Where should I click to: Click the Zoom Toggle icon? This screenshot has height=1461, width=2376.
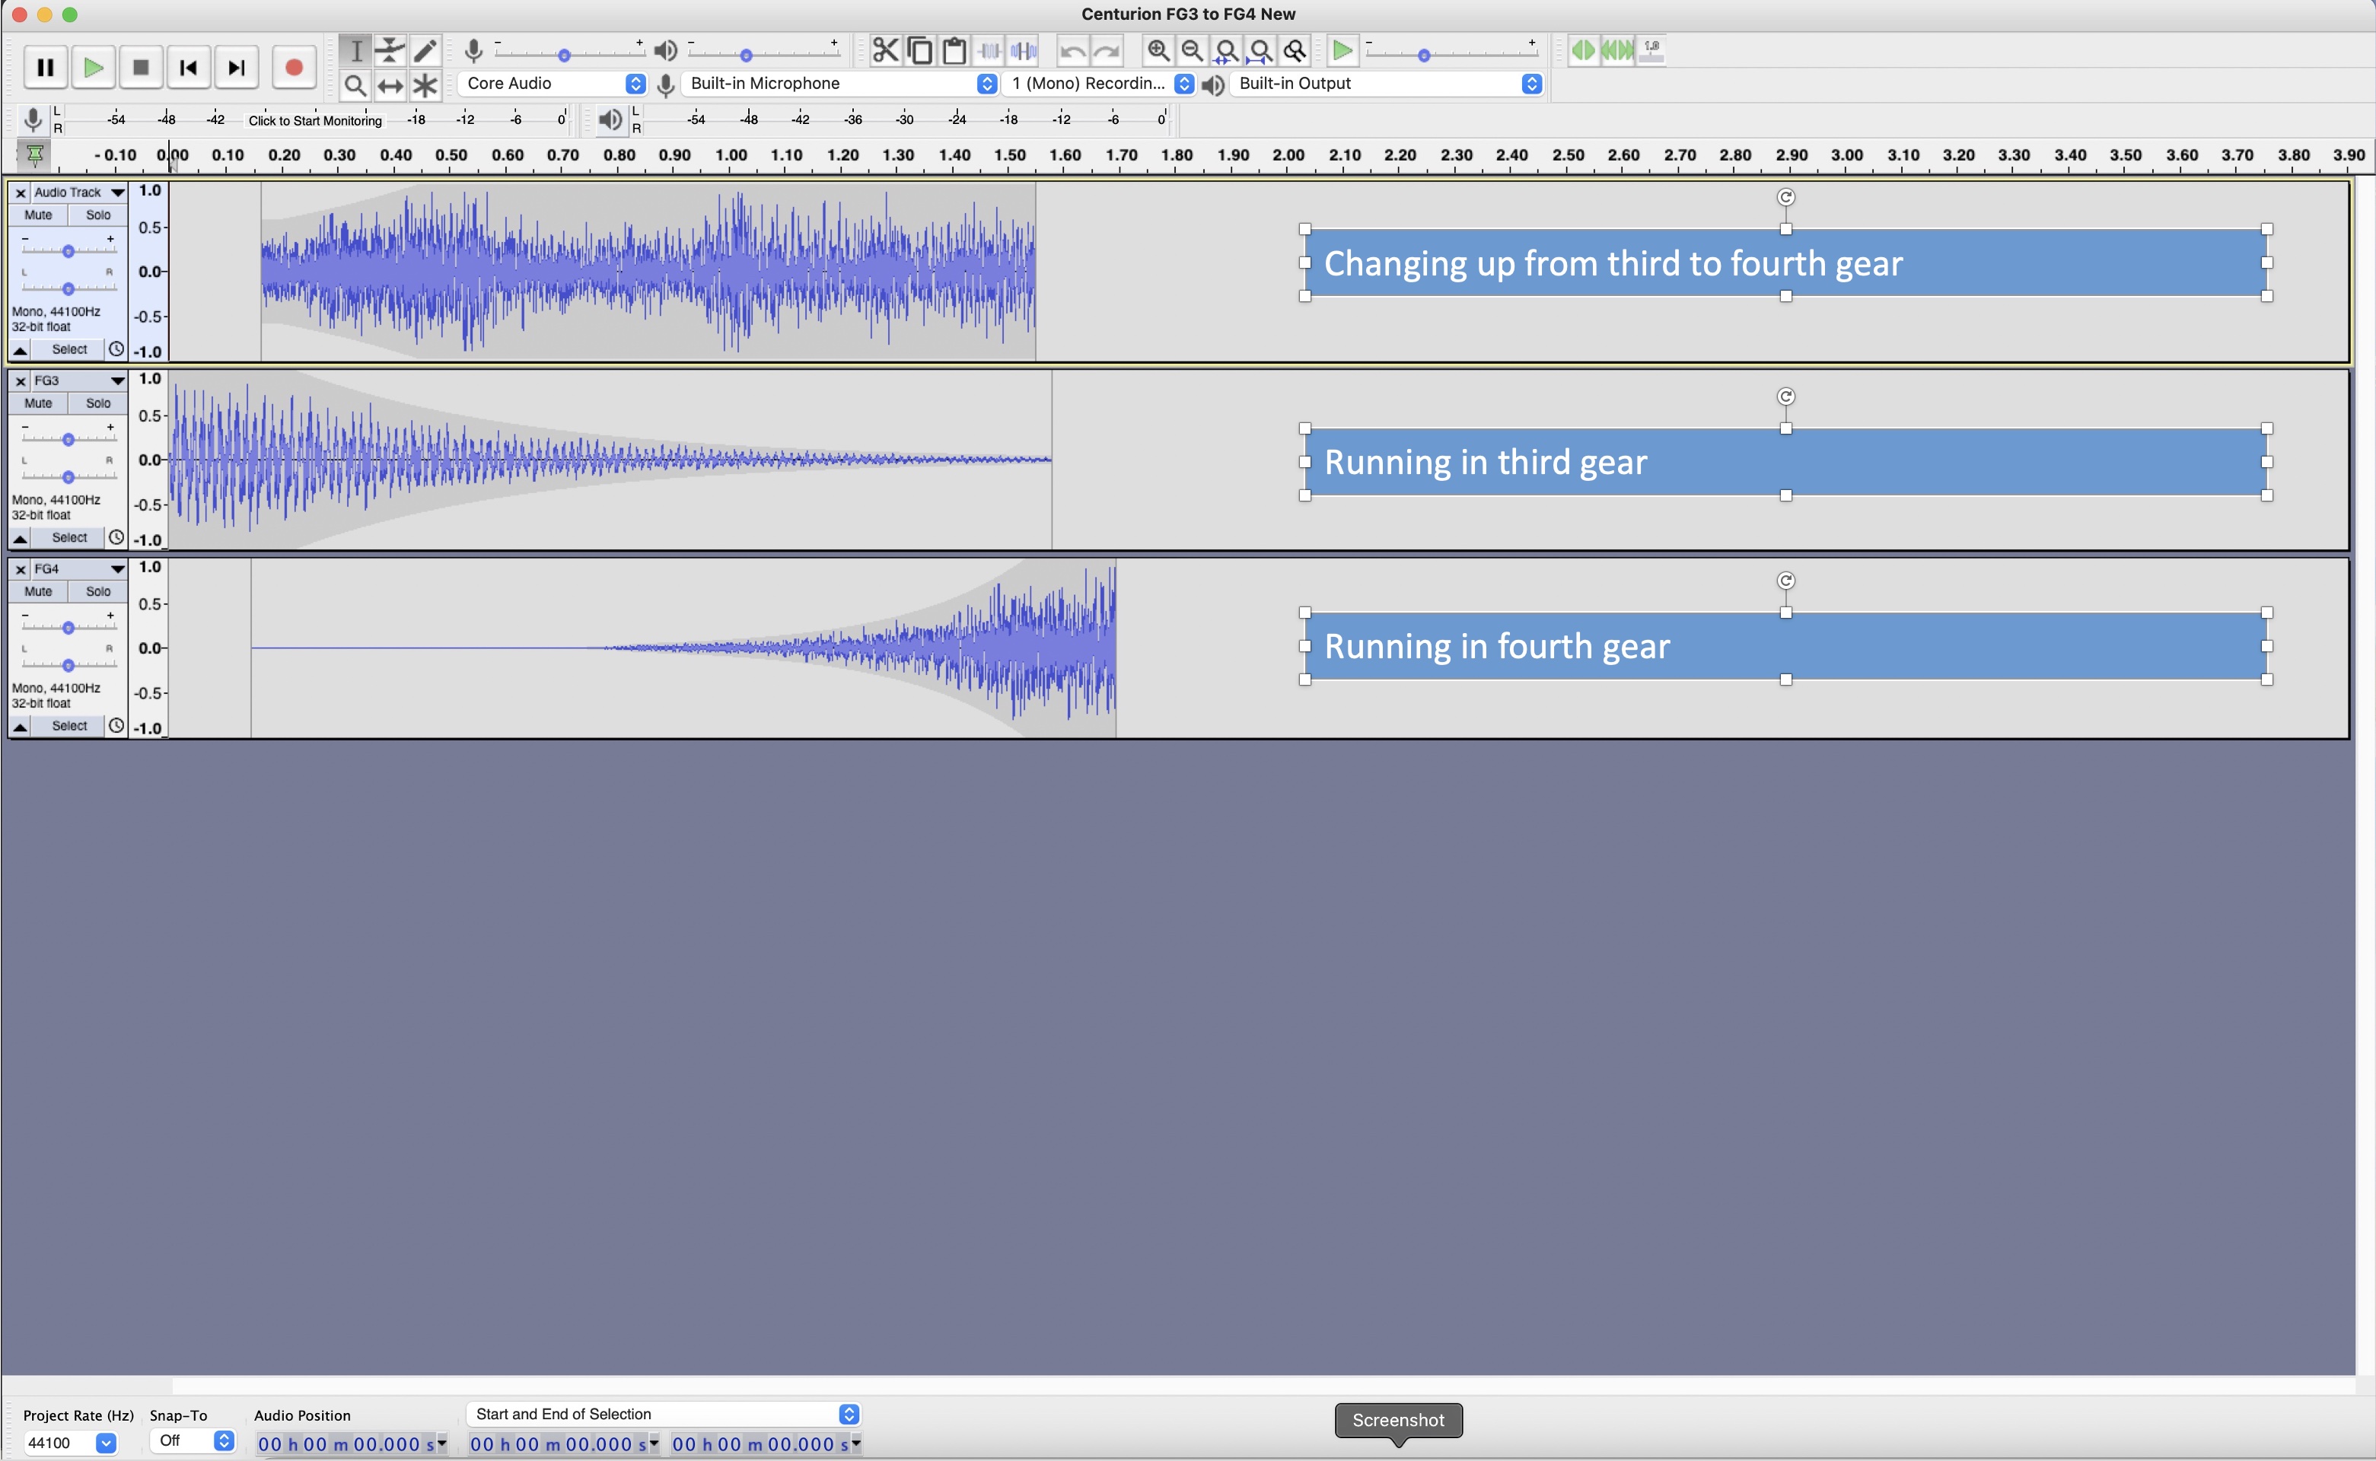[x=1295, y=50]
